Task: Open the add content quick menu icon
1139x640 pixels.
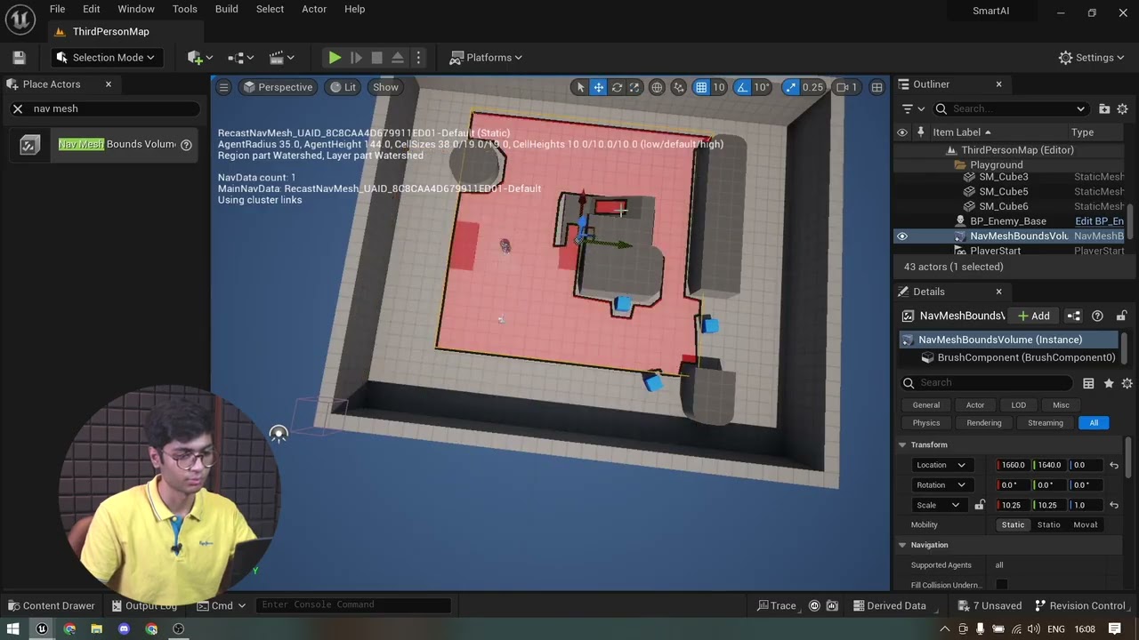Action: pyautogui.click(x=199, y=58)
